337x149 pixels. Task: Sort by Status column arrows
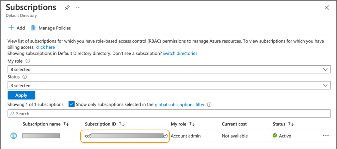[x=291, y=124]
